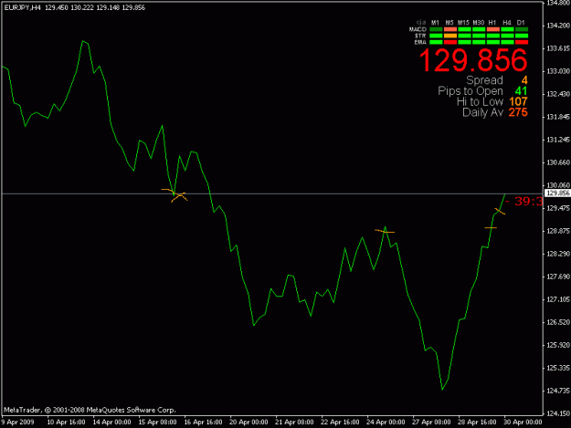Click the STR row label
The height and width of the screenshot is (428, 571).
pyautogui.click(x=420, y=36)
